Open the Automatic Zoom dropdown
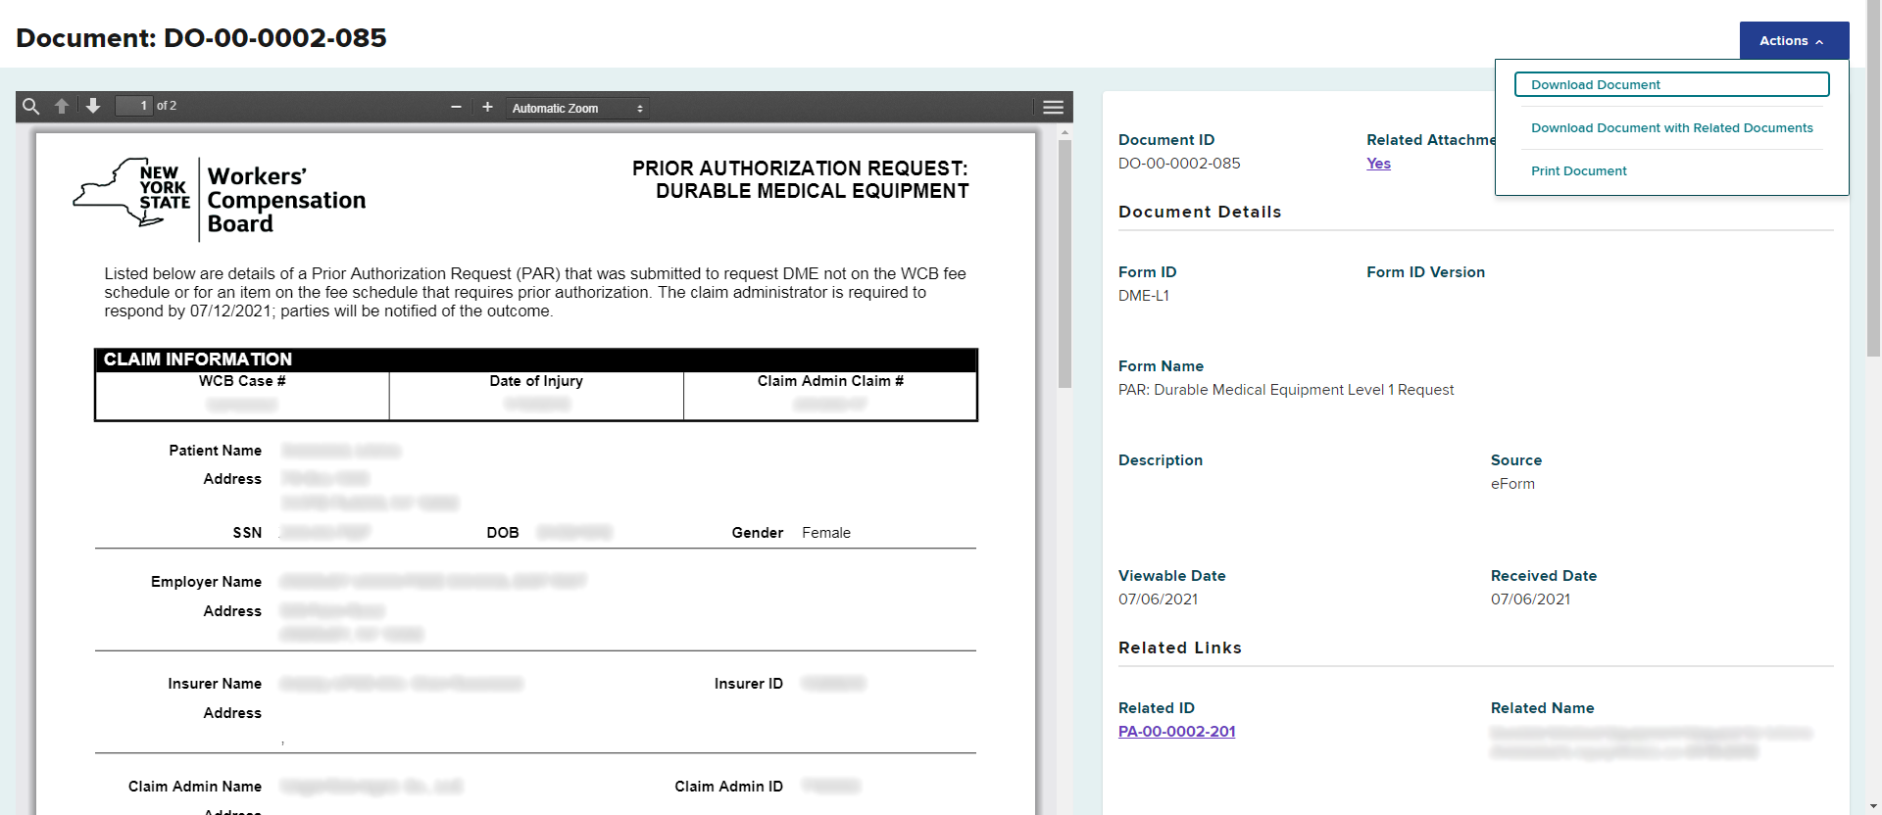Image resolution: width=1882 pixels, height=815 pixels. [x=576, y=108]
